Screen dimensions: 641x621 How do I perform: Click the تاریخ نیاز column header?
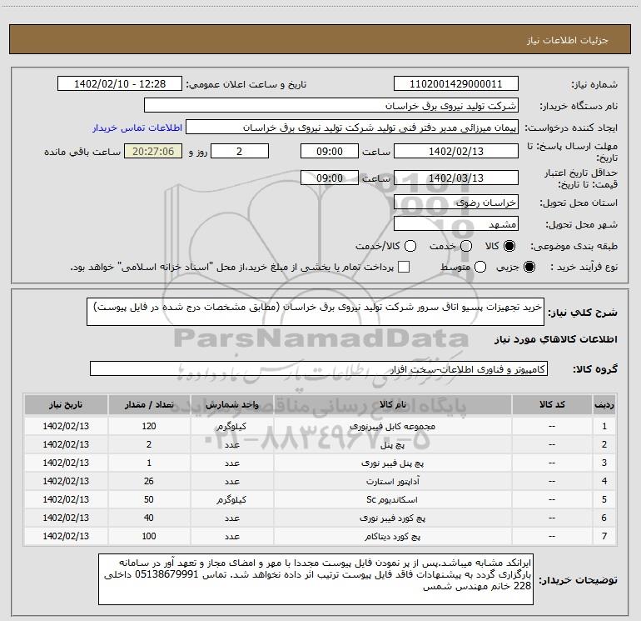tap(66, 404)
